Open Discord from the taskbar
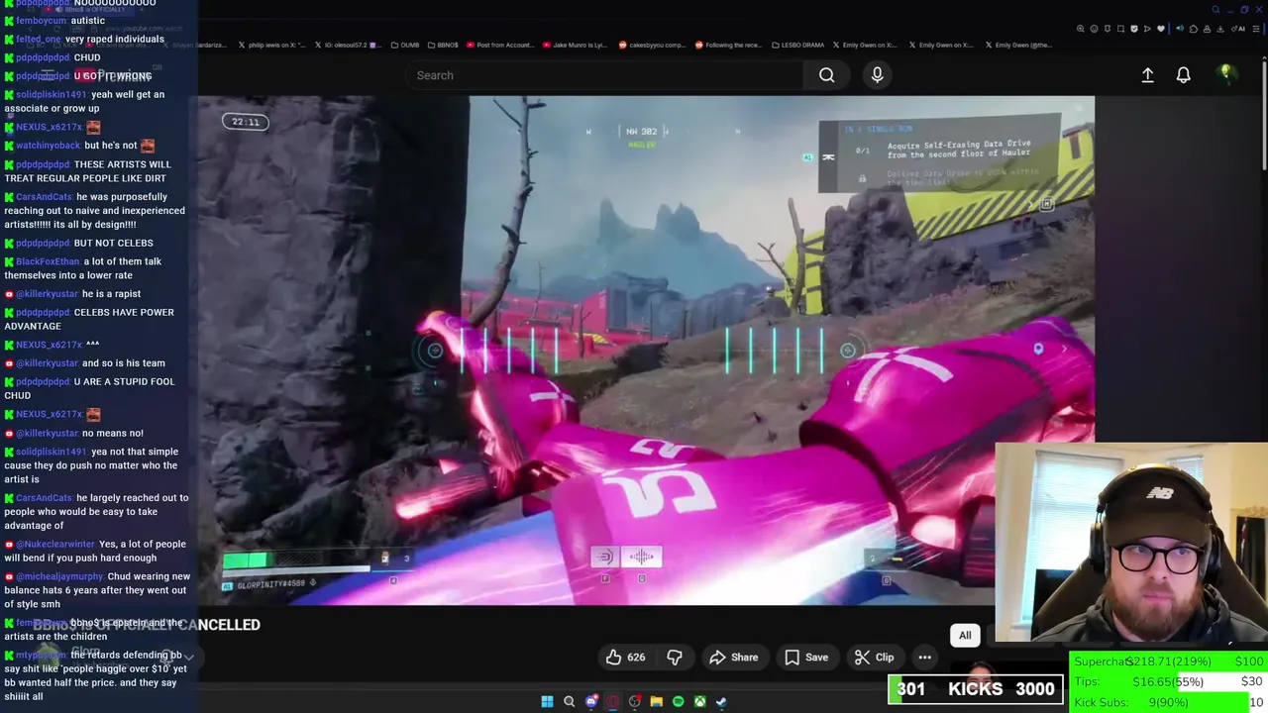The width and height of the screenshot is (1268, 713). pyautogui.click(x=591, y=701)
